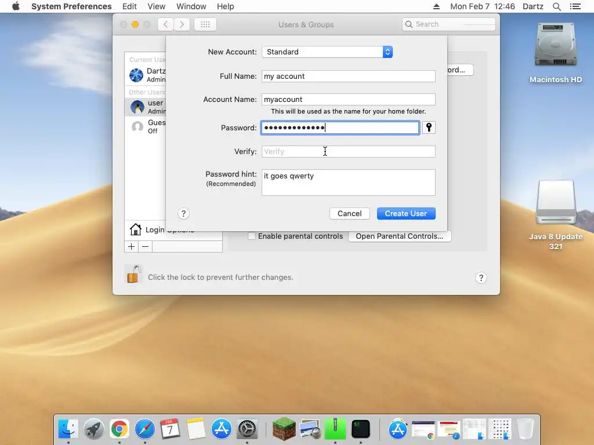
Task: Select user account in Other Users
Action: pos(146,107)
